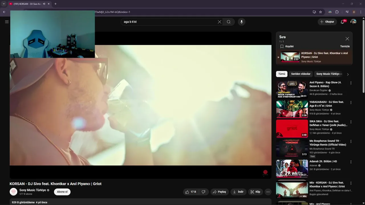
Task: Clear the queue with Temizle
Action: tap(345, 46)
